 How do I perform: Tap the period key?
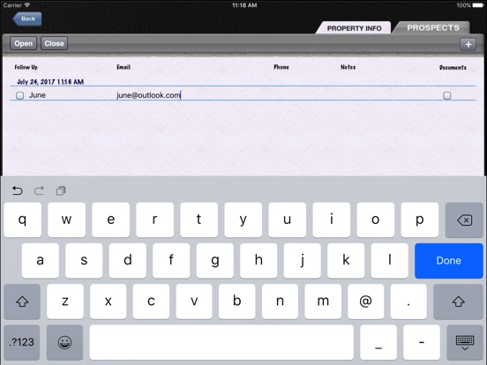click(408, 302)
